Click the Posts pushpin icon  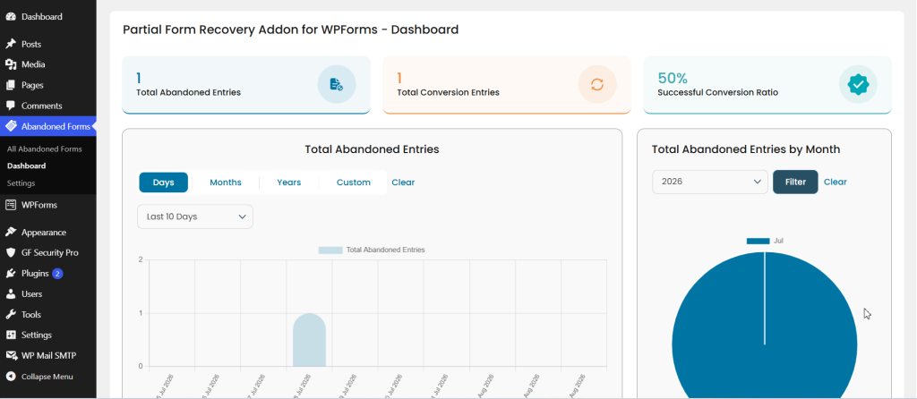[x=11, y=44]
